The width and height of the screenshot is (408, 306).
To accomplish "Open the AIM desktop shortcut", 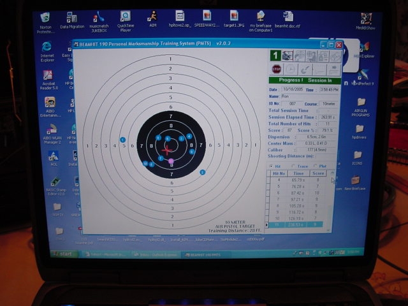I will (x=153, y=19).
